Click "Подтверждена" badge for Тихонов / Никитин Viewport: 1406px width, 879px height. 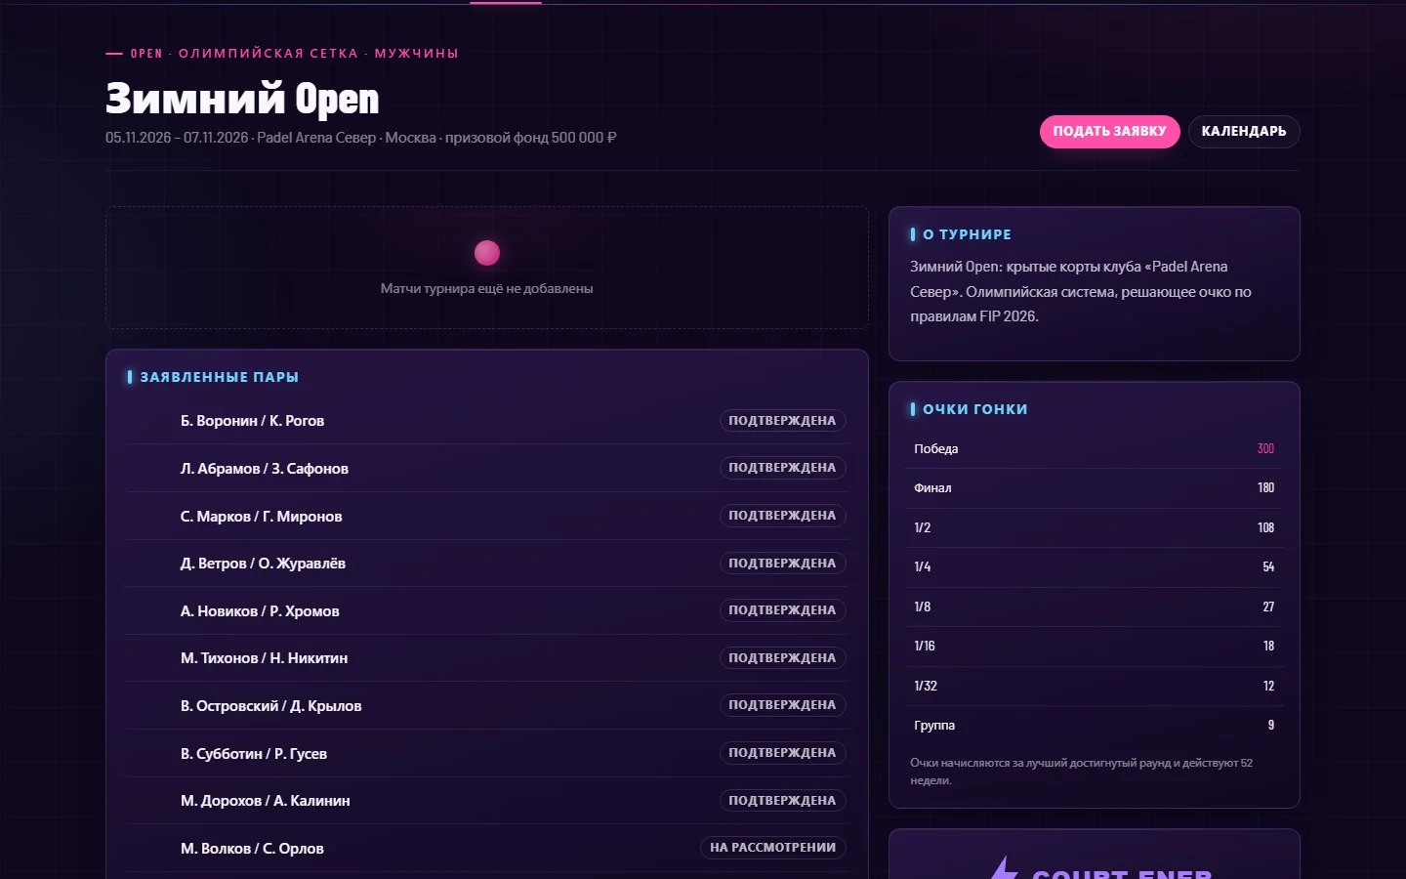coord(782,658)
